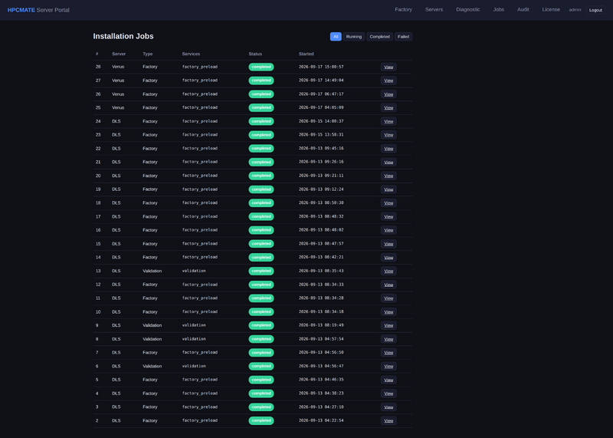View details for job 3

click(388, 407)
